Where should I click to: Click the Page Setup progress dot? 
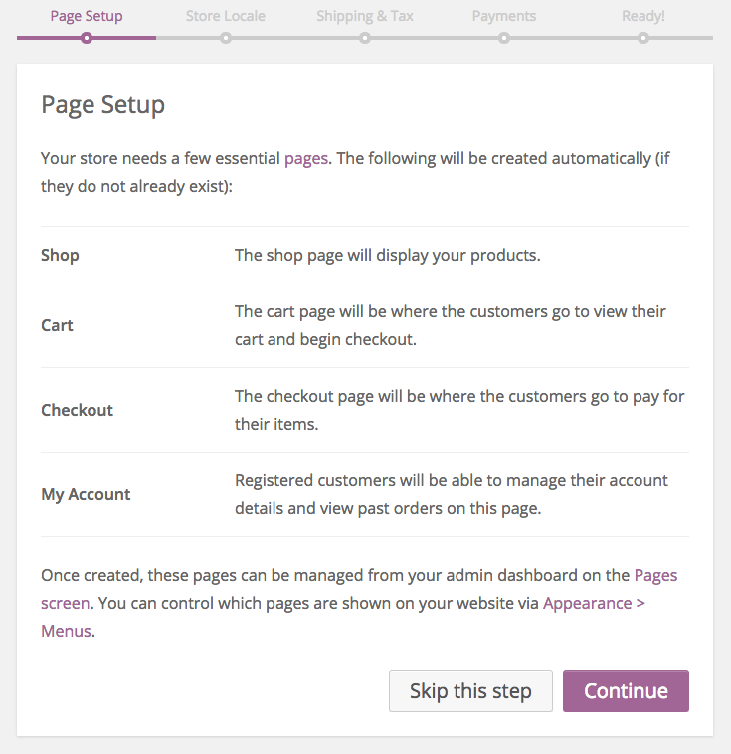coord(87,38)
